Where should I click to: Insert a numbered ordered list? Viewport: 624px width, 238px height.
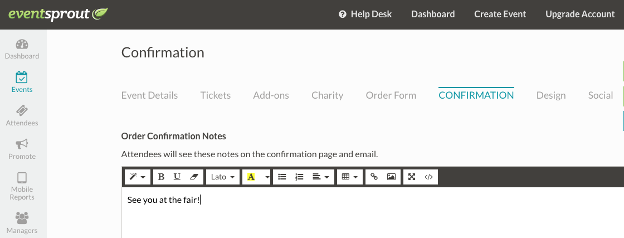click(299, 177)
